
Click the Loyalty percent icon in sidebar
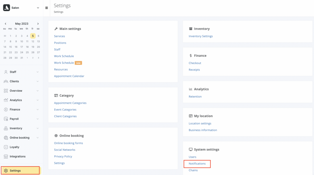pyautogui.click(x=6, y=147)
